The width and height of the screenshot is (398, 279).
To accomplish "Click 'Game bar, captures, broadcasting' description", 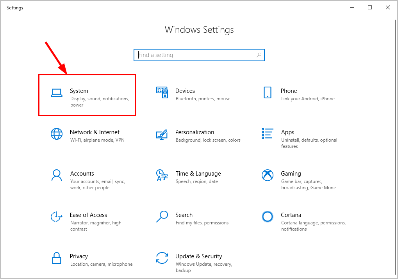I will point(309,185).
